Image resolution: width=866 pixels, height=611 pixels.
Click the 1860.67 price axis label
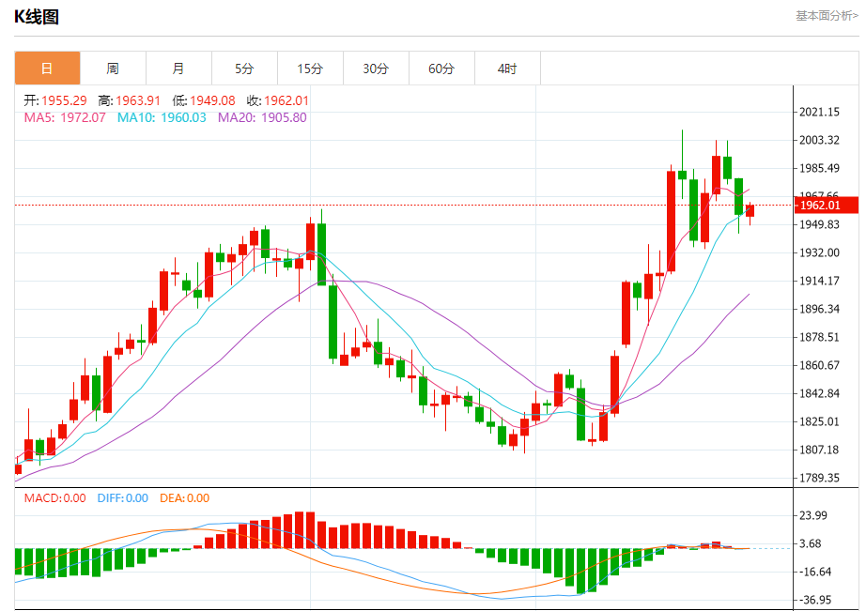point(820,365)
